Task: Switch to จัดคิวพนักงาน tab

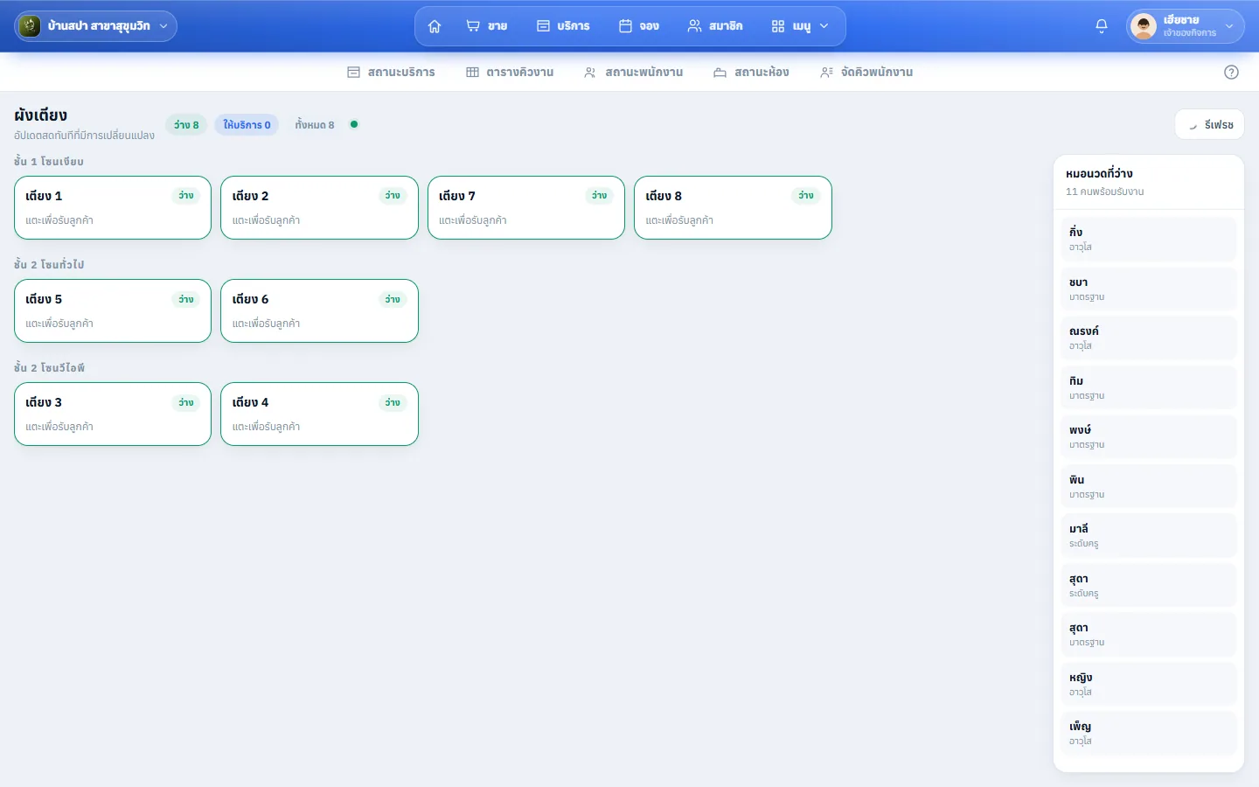Action: pyautogui.click(x=866, y=73)
